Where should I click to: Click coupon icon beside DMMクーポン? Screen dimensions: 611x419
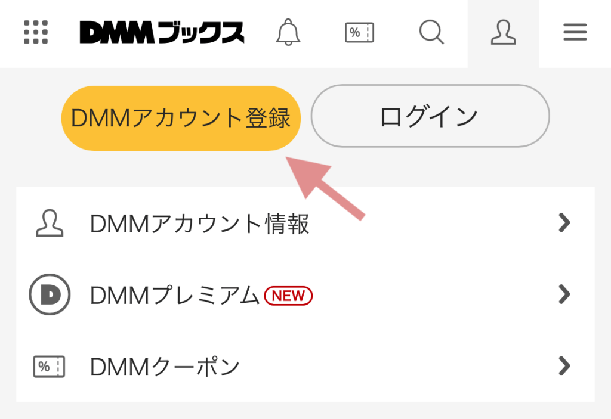(49, 367)
